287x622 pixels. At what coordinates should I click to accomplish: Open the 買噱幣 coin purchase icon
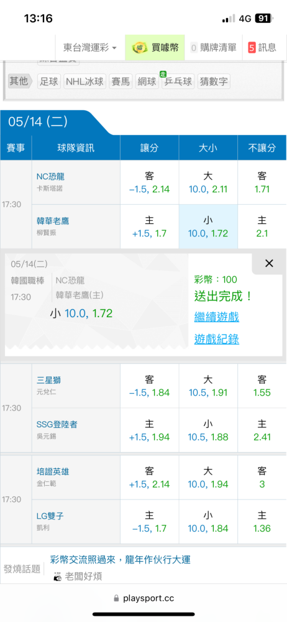point(155,48)
